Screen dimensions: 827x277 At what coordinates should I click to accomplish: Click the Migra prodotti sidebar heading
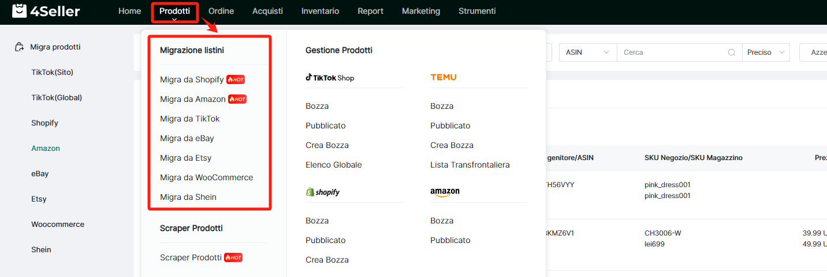click(55, 47)
